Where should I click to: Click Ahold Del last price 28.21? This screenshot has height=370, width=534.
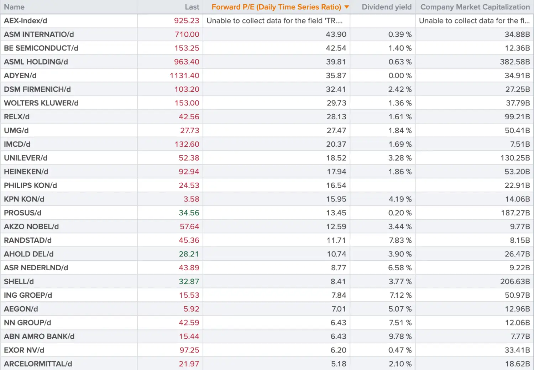189,254
